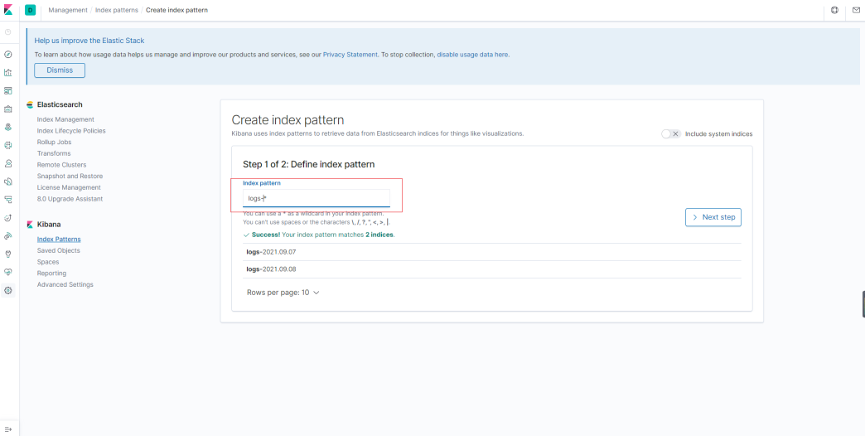Open Dashboard icon in sidebar
Viewport: 865px width, 436px height.
(7, 90)
